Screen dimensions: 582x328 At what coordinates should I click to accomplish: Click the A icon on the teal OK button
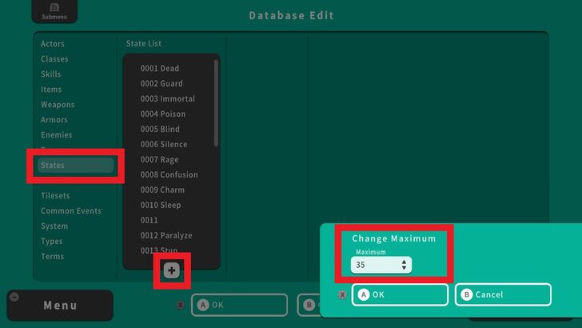pos(364,294)
